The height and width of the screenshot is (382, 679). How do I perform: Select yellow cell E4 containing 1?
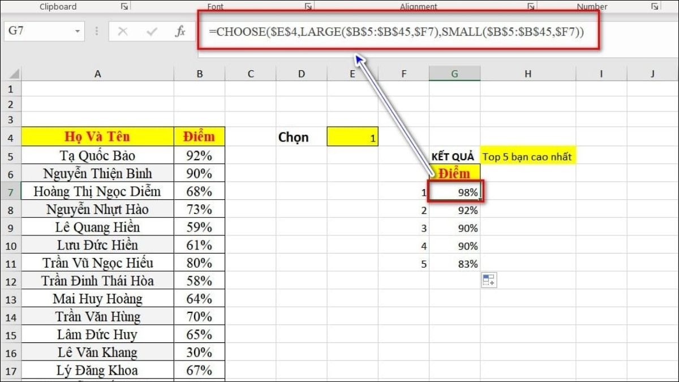pyautogui.click(x=353, y=137)
